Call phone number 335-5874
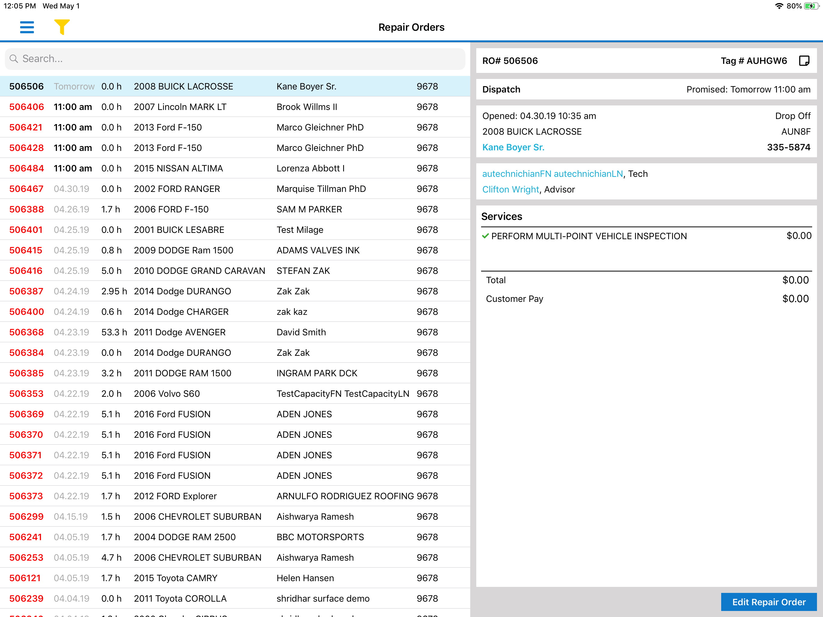 788,147
